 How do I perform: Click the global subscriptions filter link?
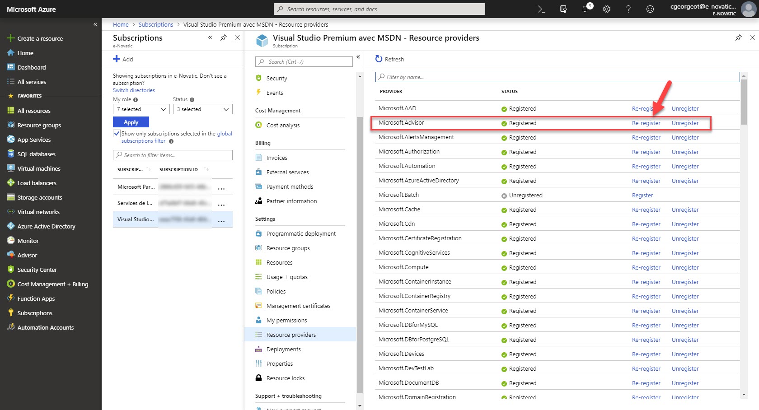click(x=177, y=137)
